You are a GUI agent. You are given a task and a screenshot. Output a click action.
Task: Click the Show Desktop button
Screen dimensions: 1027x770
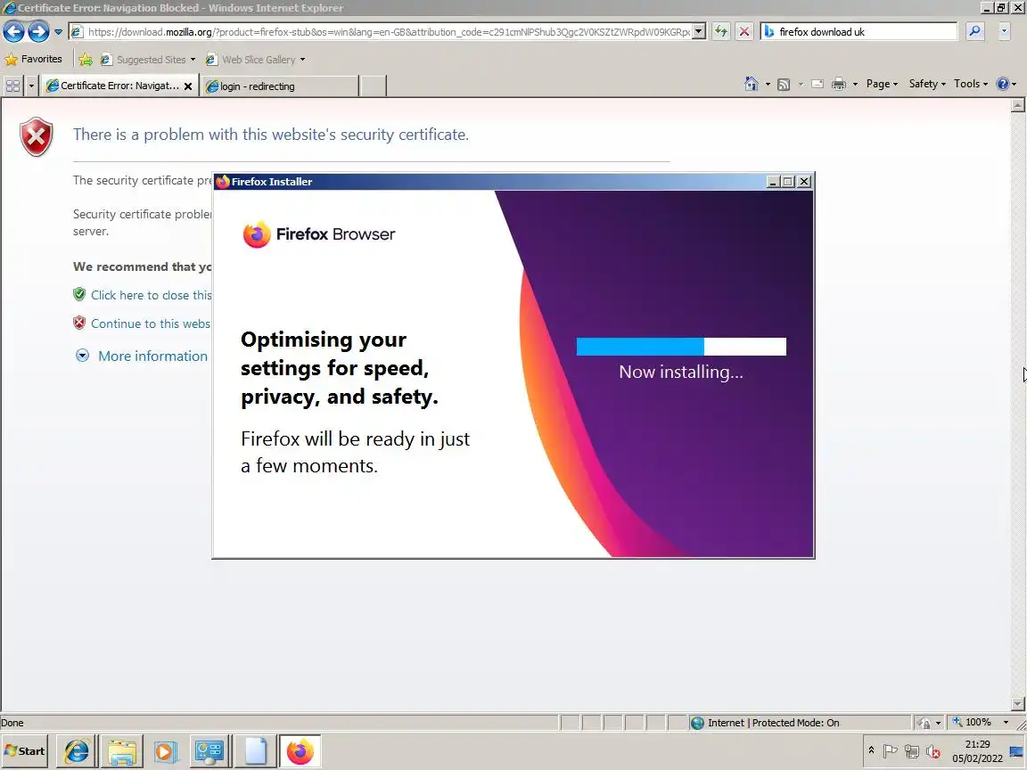[1017, 751]
